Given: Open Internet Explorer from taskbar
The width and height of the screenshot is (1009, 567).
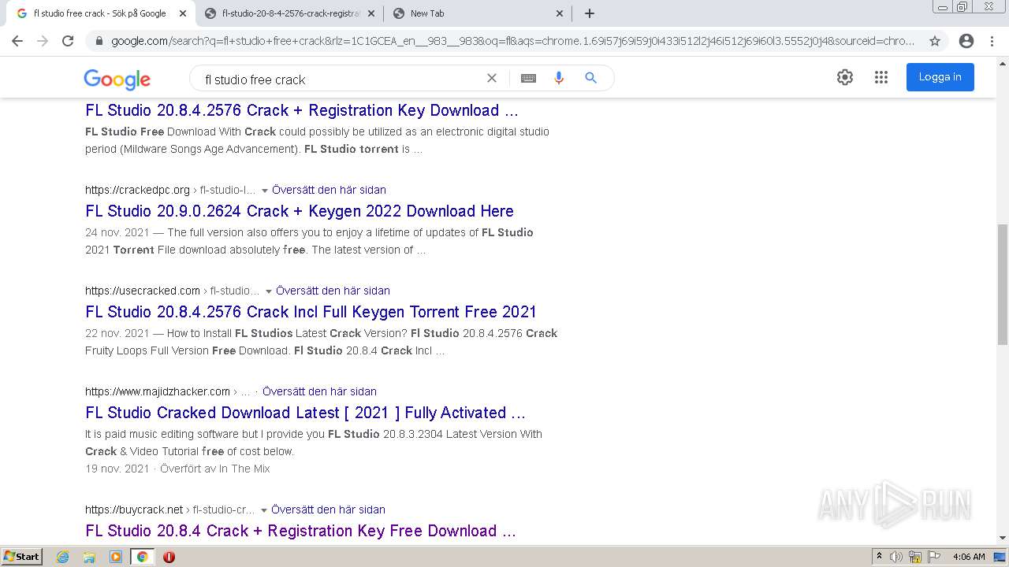Looking at the screenshot, I should [63, 557].
